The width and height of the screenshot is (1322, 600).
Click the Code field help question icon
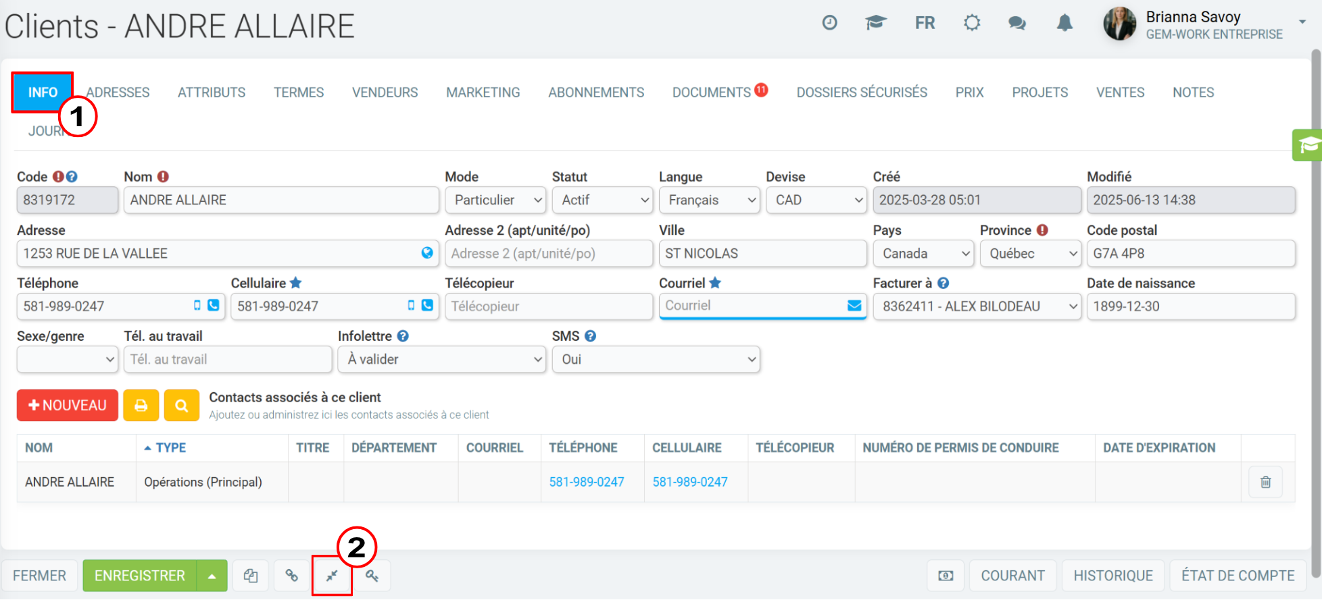pyautogui.click(x=72, y=176)
